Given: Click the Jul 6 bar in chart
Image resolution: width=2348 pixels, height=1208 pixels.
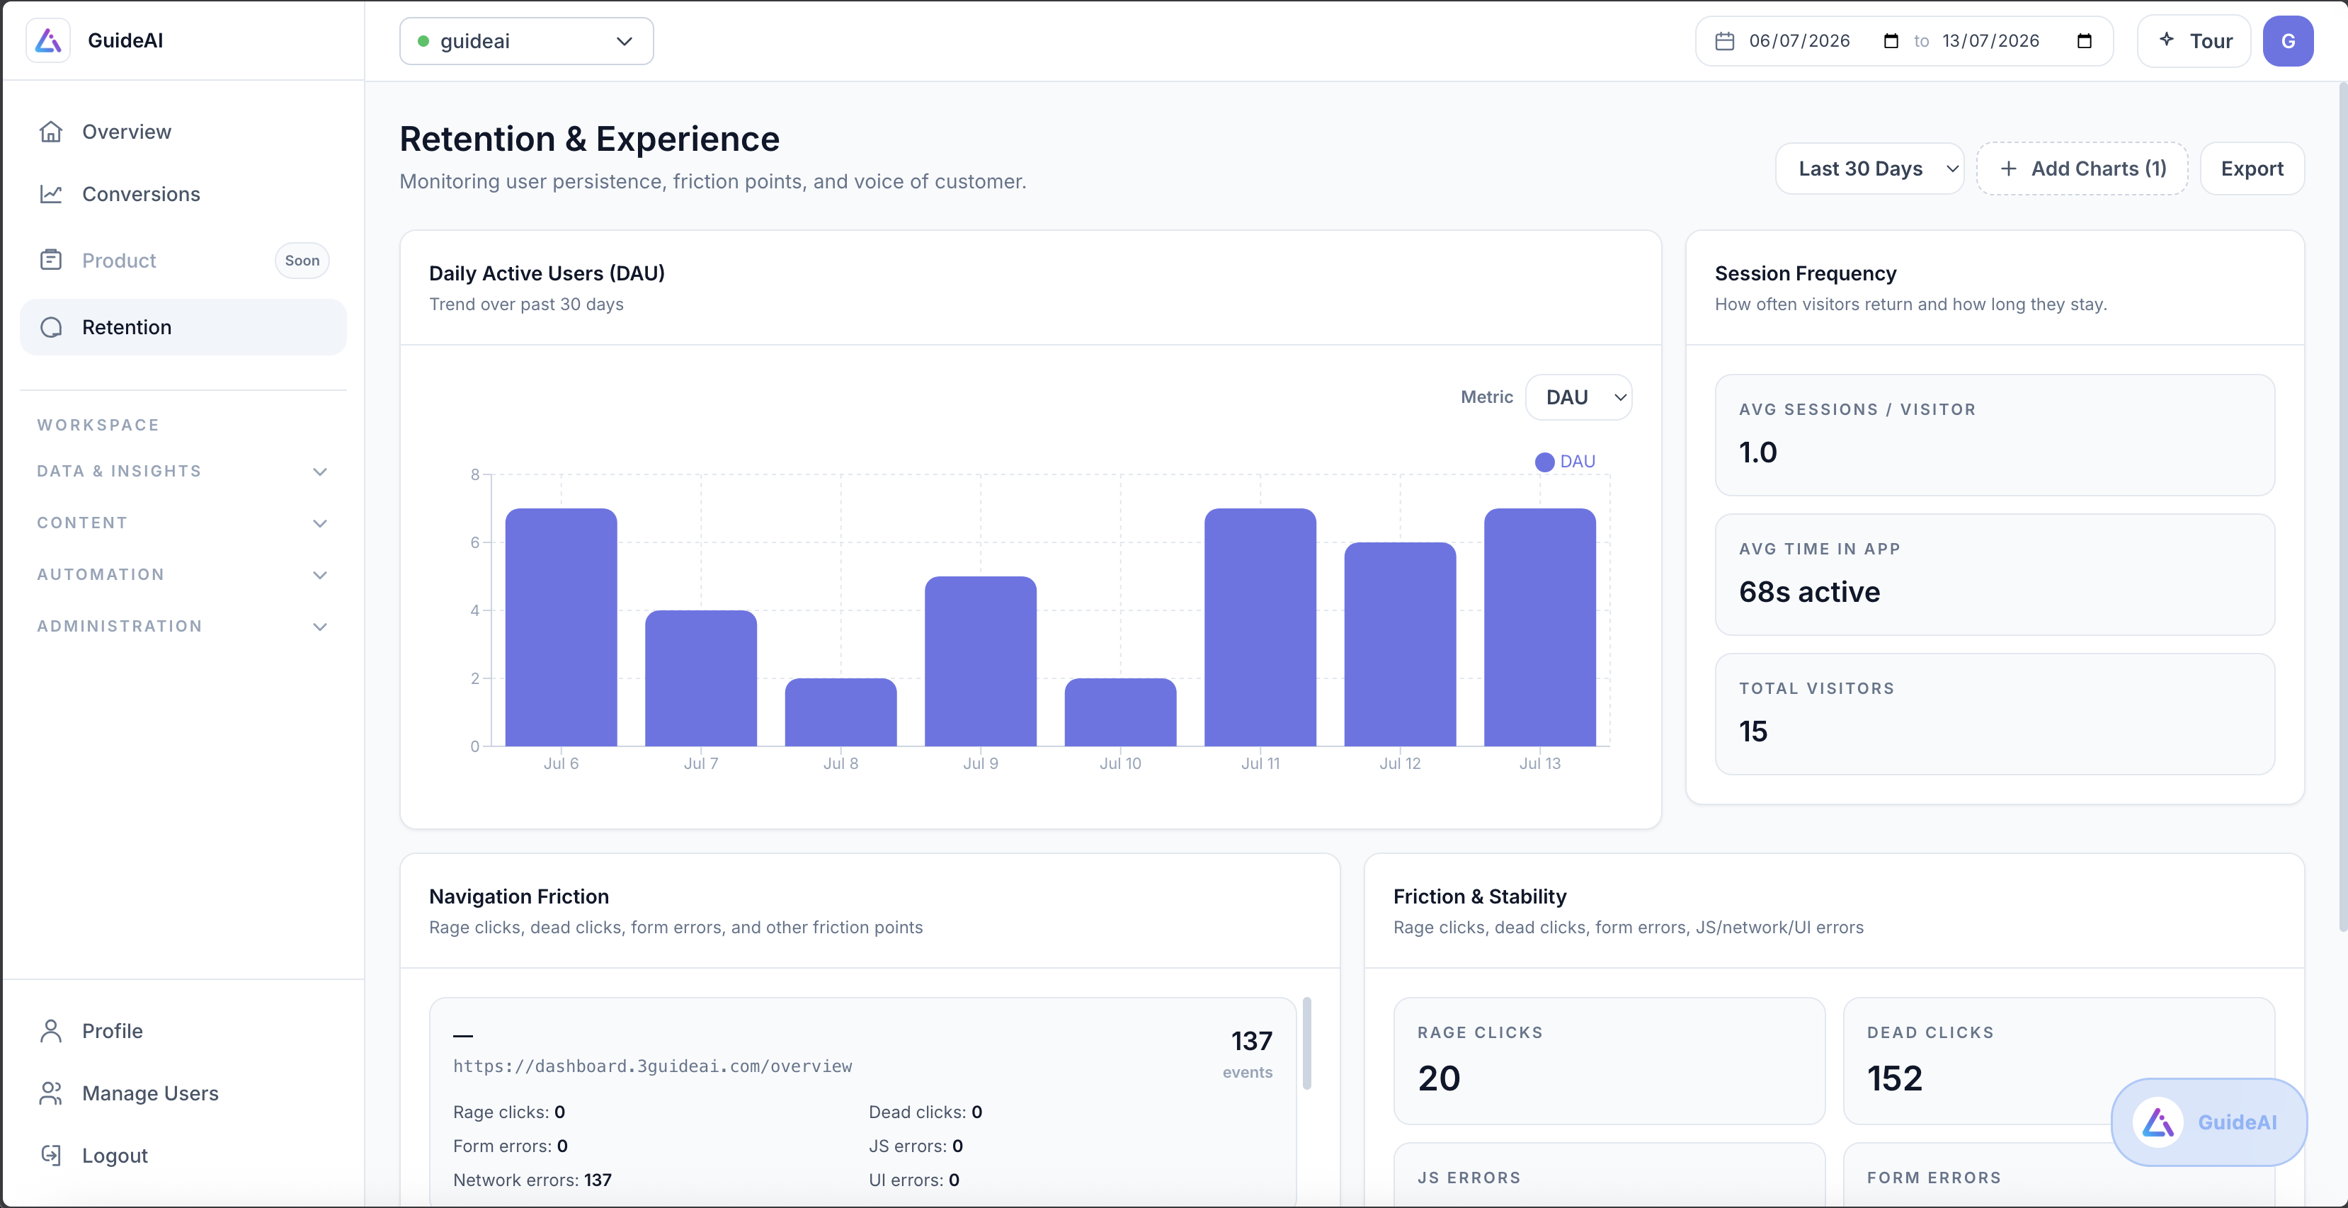Looking at the screenshot, I should point(562,627).
